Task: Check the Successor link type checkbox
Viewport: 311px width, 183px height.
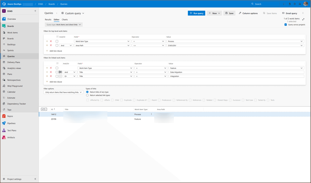Action: point(230,100)
